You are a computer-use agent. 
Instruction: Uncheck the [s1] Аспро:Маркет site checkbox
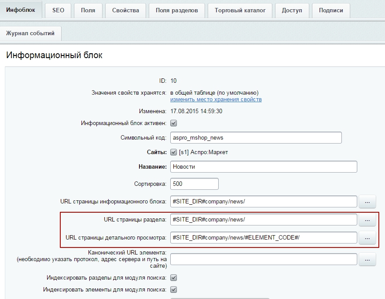[174, 152]
